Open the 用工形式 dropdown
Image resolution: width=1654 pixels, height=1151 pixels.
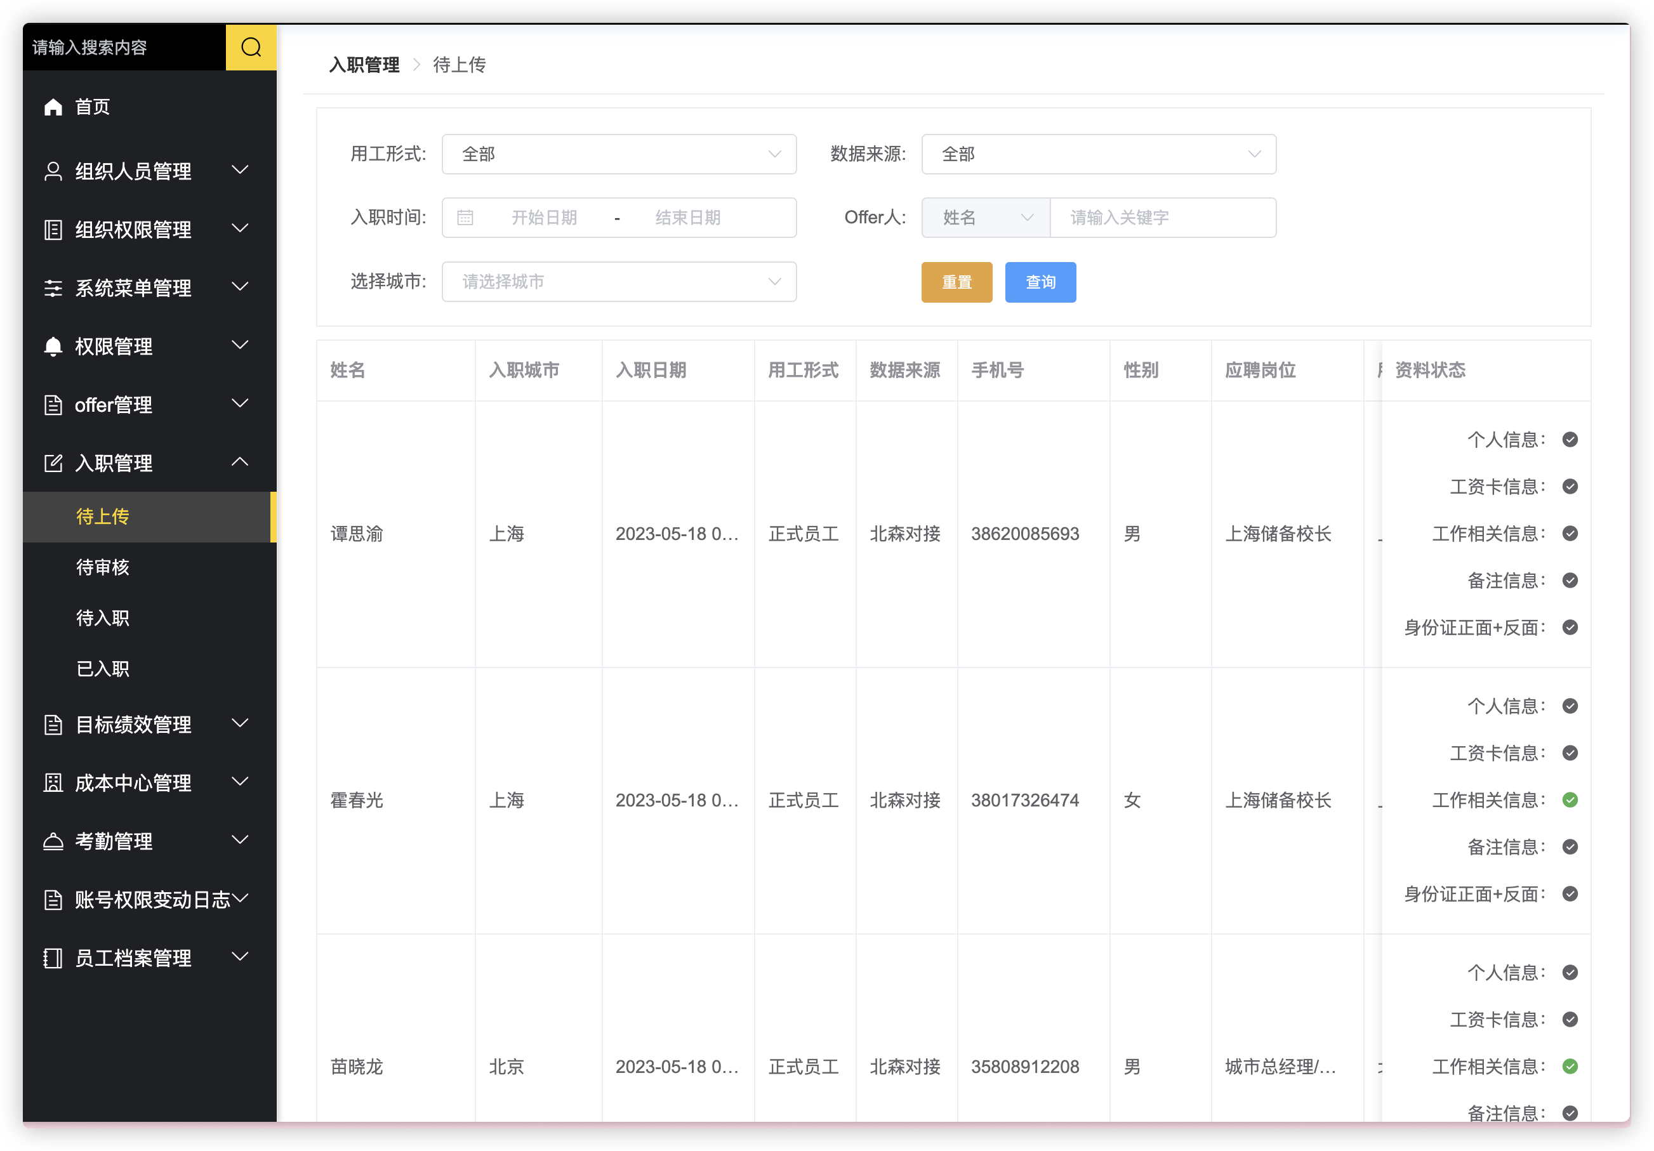point(619,154)
